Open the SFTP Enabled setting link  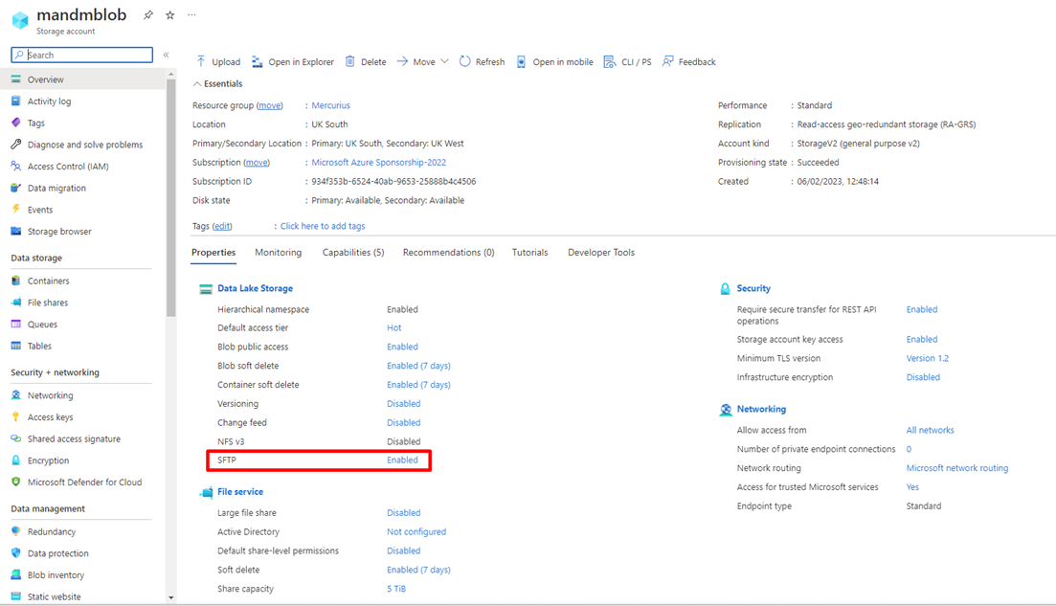402,460
